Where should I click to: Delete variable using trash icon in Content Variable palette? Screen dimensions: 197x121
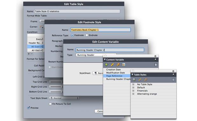[156, 65]
